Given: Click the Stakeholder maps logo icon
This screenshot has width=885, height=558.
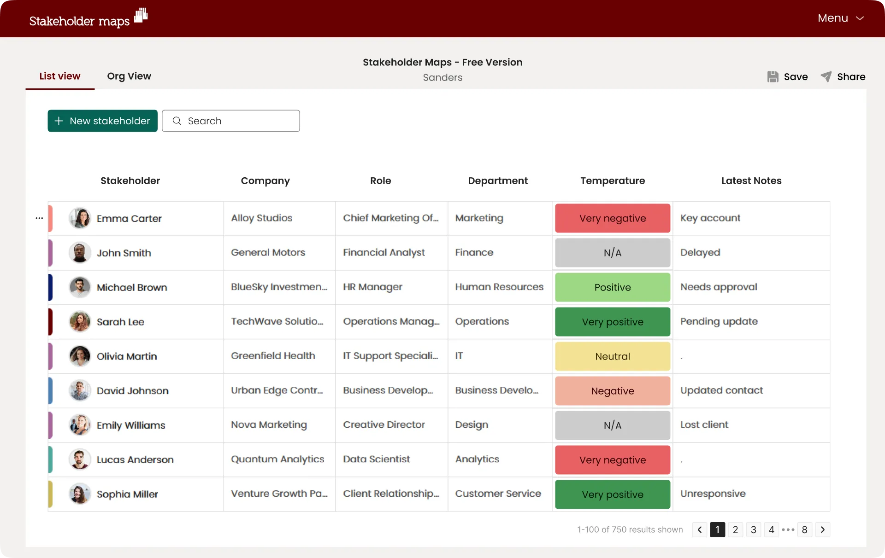Looking at the screenshot, I should pos(141,15).
